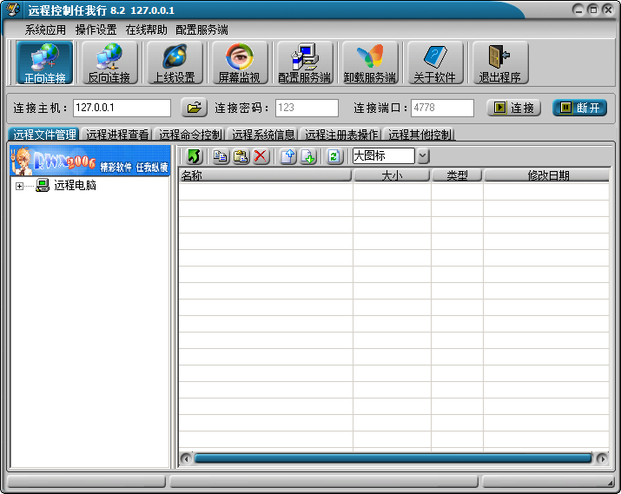Click the 连接主机 host input field
621x494 pixels.
(122, 108)
